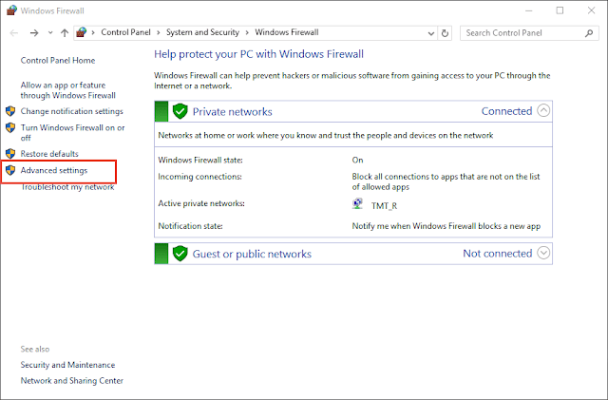Click Restore defaults link
The height and width of the screenshot is (400, 608).
[x=49, y=154]
